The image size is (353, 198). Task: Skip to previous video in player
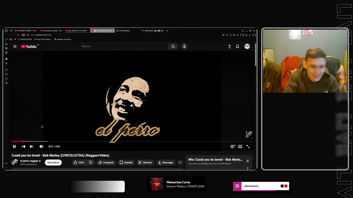point(23,147)
